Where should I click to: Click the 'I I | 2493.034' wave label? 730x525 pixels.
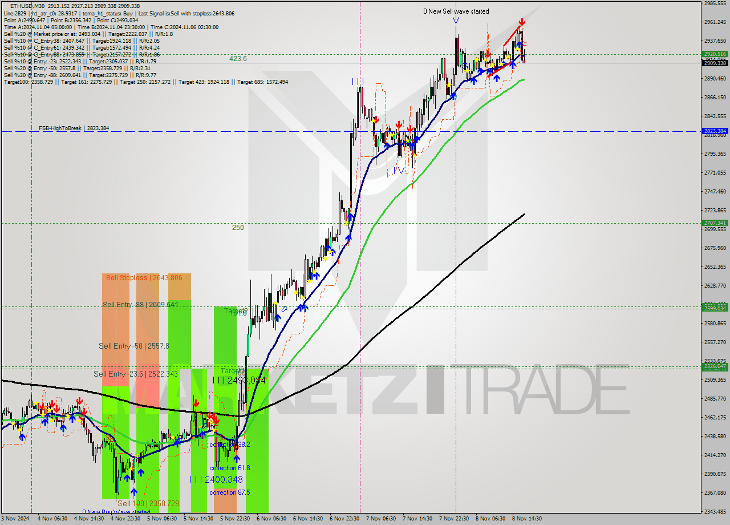(239, 380)
